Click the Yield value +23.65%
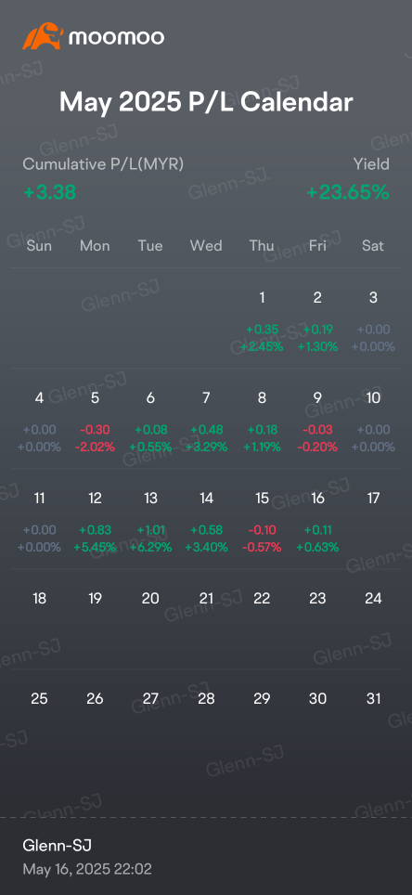Viewport: 412px width, 895px height. (x=348, y=193)
